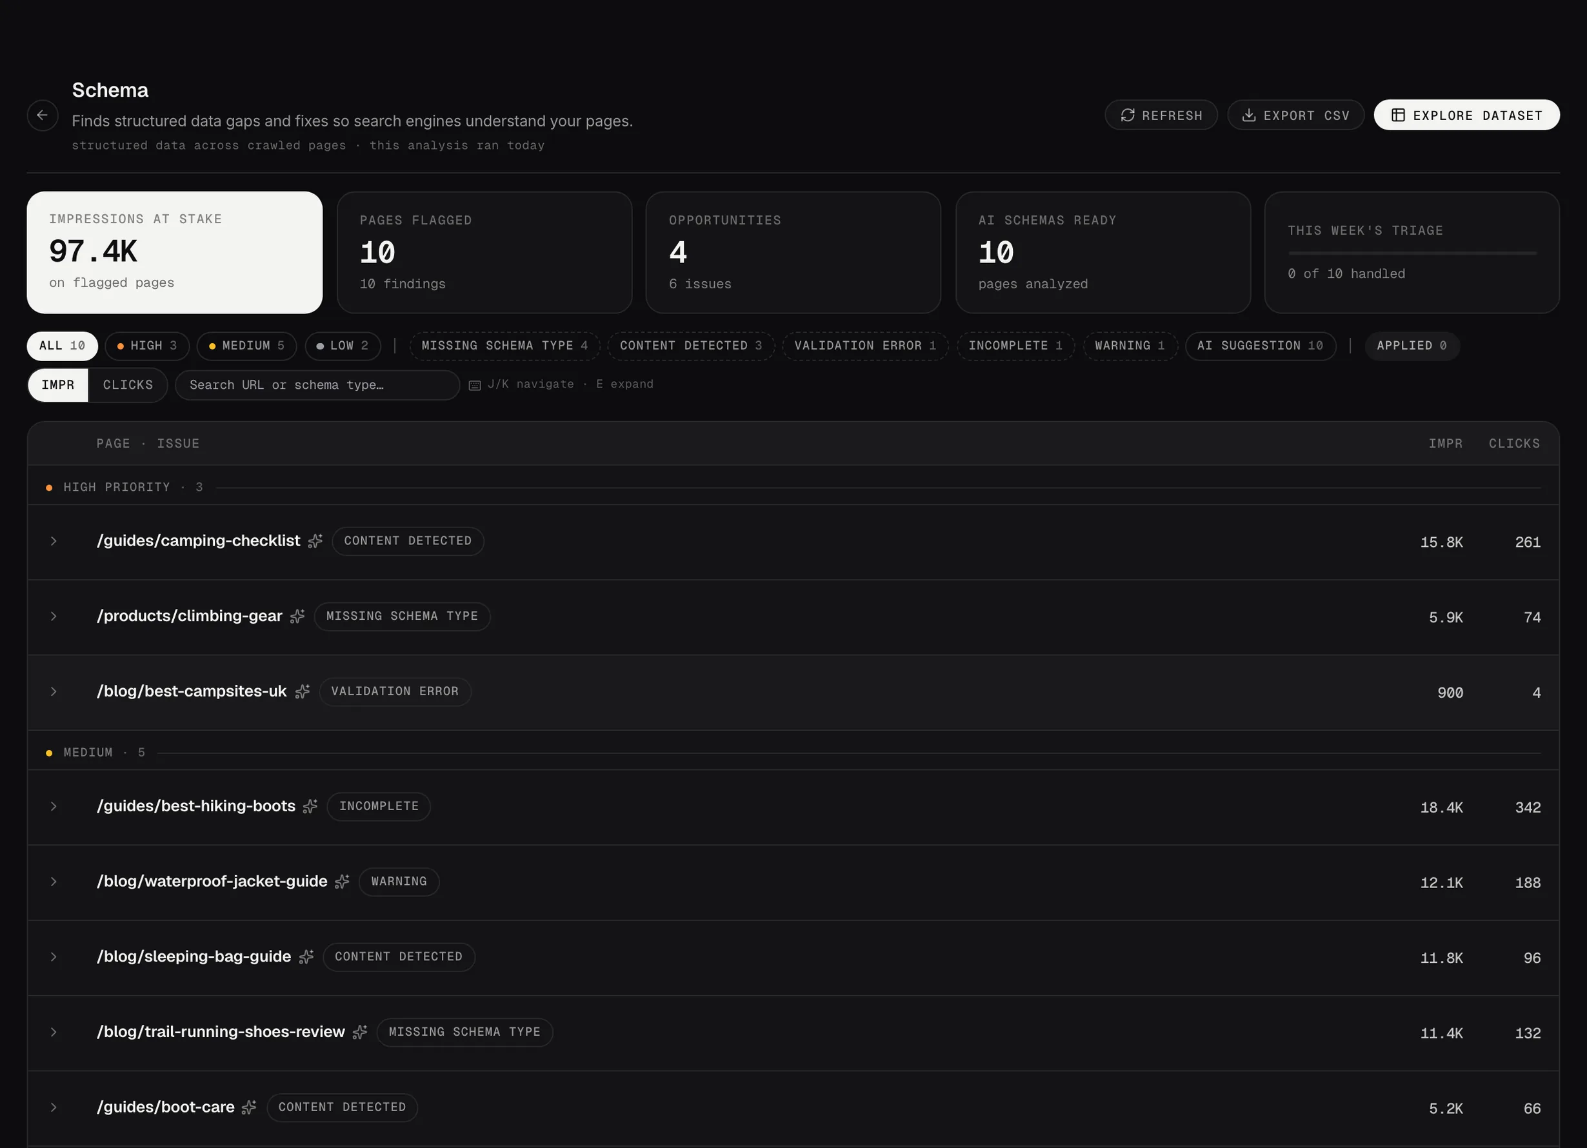Click the AI sparkle icon next to /guides/boot-care

tap(249, 1107)
